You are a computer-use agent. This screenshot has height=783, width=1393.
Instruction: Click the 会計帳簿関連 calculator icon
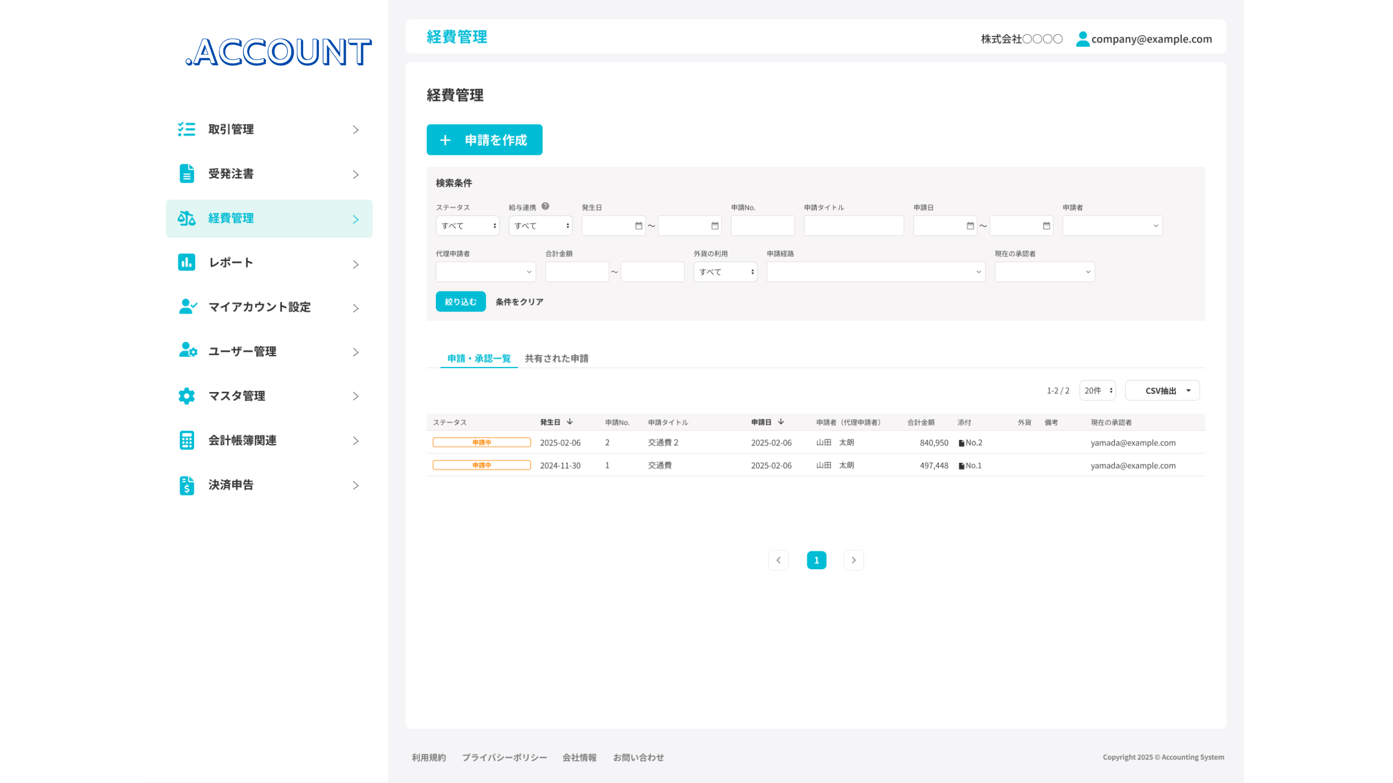(187, 440)
